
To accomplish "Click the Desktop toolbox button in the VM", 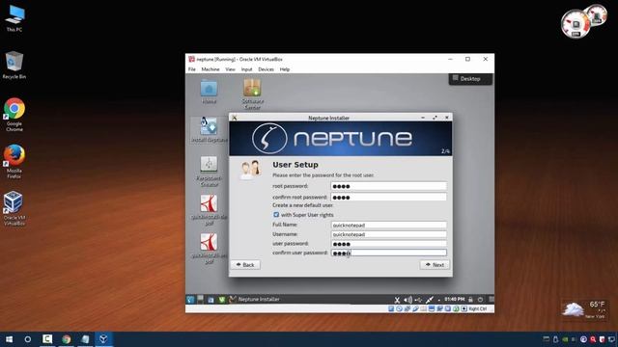I will [x=470, y=79].
